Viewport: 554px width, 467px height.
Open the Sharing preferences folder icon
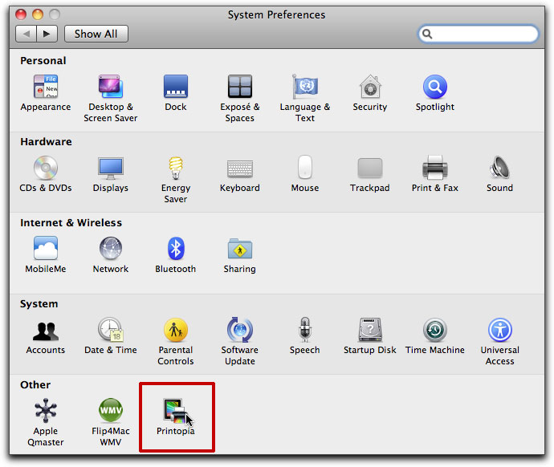pyautogui.click(x=239, y=250)
